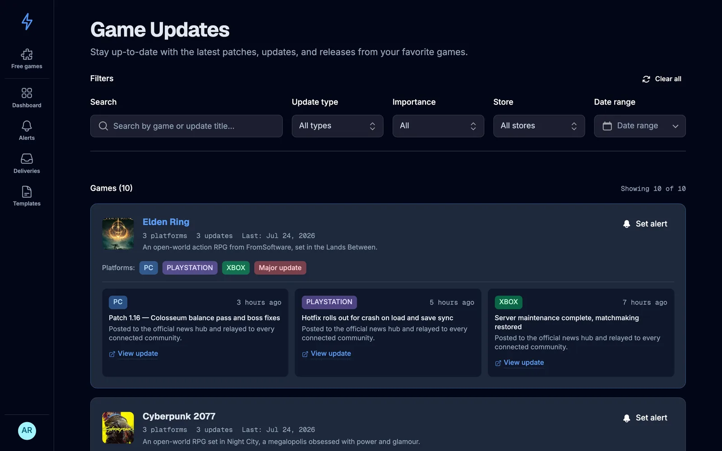Click the calendar icon in Date range
Screen dimensions: 722x451
[607, 126]
